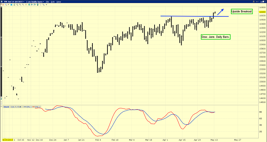The height and width of the screenshot is (142, 267).
Task: Click the blue chart-type toolbar icon
Action: point(11,5)
